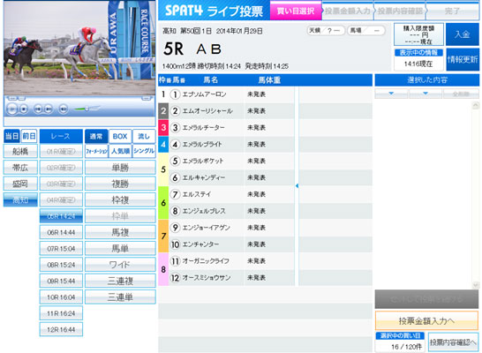Open second dropdown under 選択した内容
482x353 pixels.
[426, 94]
